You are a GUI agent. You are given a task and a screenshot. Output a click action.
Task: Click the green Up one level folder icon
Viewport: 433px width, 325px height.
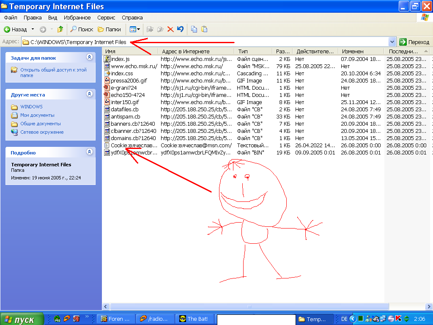click(60, 29)
